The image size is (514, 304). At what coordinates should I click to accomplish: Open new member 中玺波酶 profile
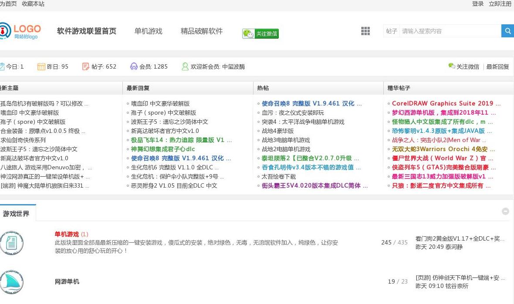click(233, 67)
